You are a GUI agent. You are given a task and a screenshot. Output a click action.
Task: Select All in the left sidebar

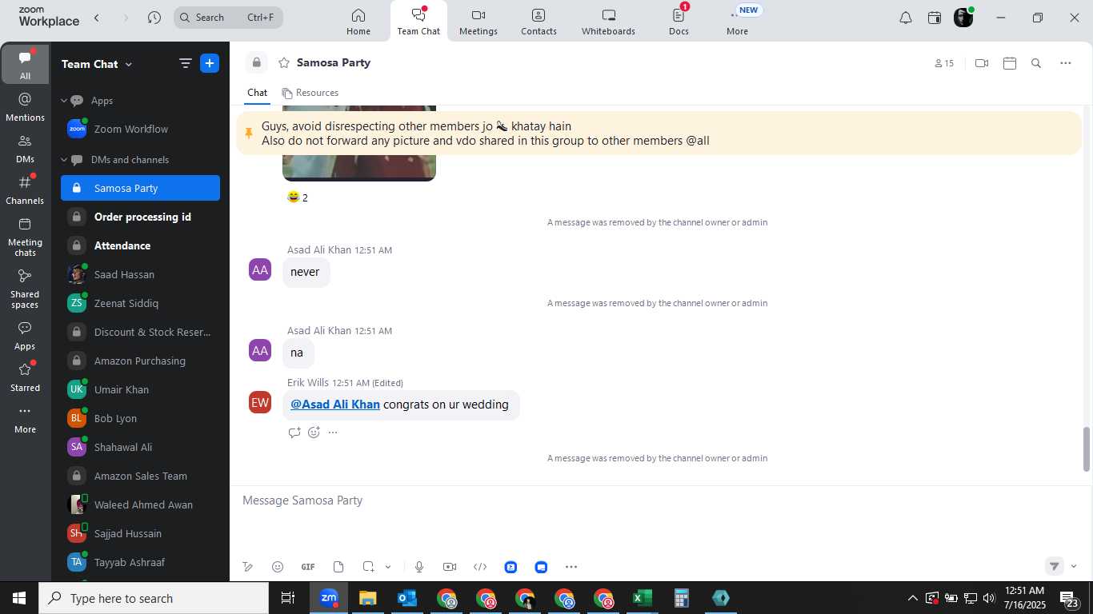click(25, 65)
